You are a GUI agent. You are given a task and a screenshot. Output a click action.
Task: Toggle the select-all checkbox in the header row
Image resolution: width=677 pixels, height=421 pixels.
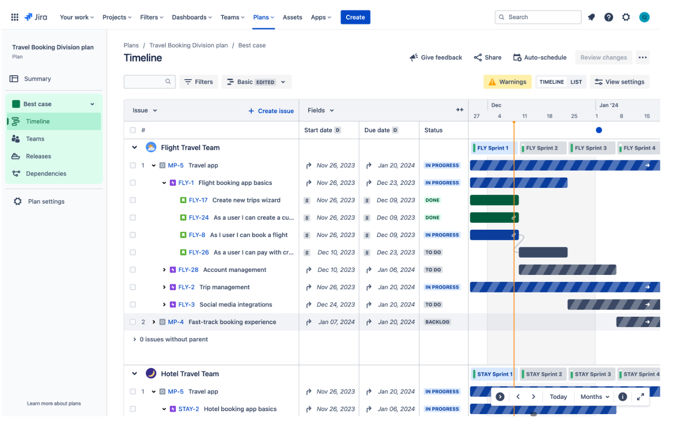[x=132, y=130]
